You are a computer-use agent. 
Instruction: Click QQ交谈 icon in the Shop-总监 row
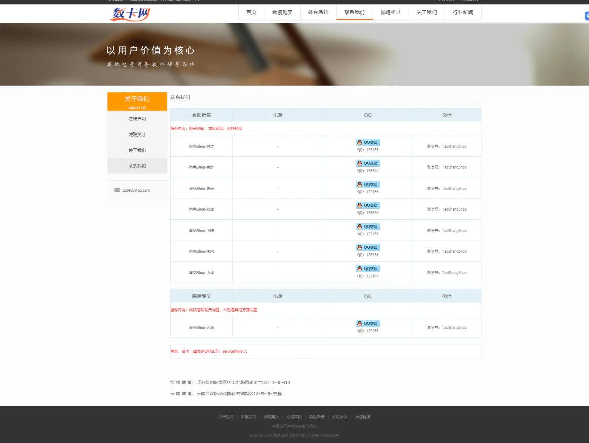[x=367, y=143]
